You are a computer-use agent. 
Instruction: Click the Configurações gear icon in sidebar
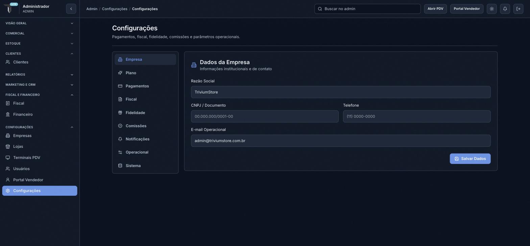(8, 191)
